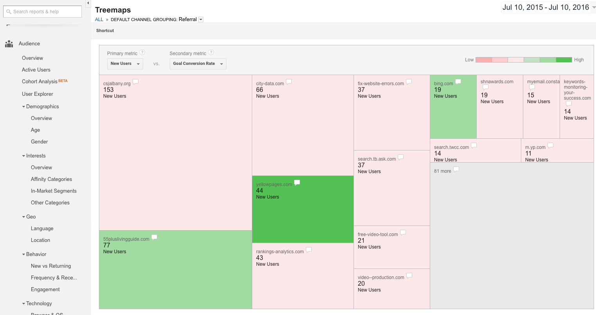This screenshot has height=315, width=596.
Task: Click the search magnifier icon
Action: click(9, 12)
